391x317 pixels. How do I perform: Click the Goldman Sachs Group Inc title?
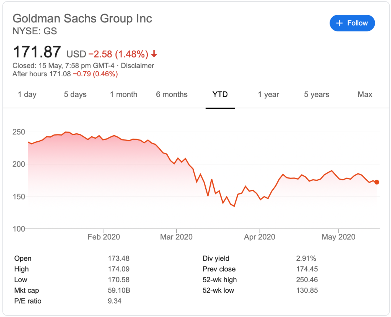[x=82, y=18]
